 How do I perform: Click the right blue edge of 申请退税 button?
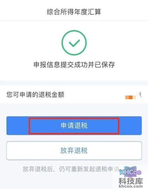(x=131, y=126)
